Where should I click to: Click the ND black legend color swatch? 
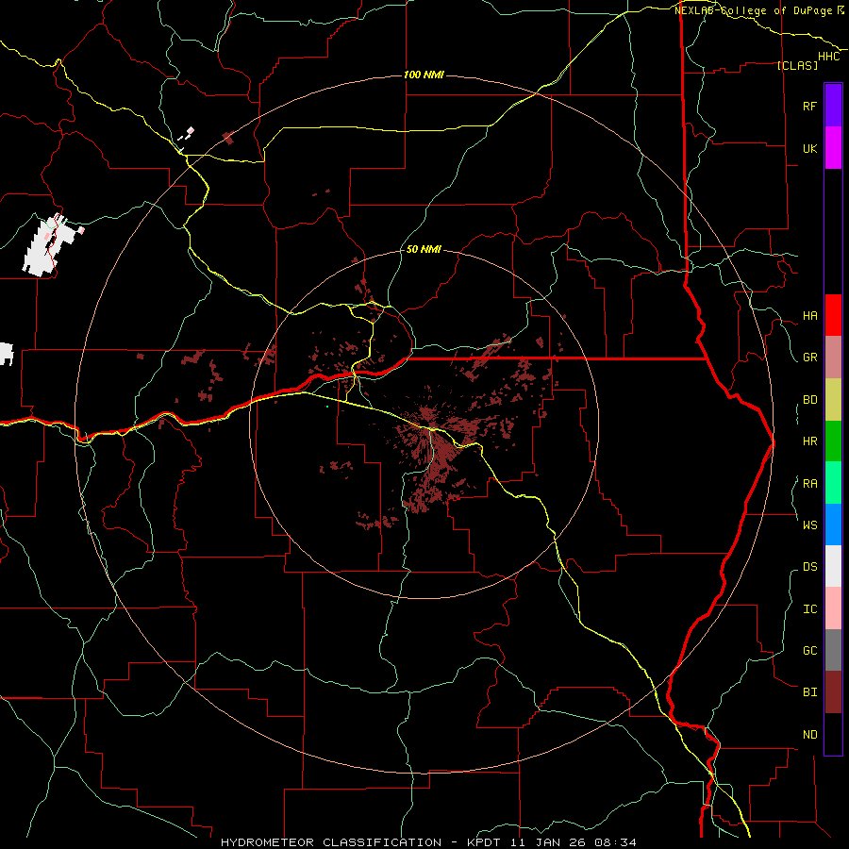tap(833, 734)
